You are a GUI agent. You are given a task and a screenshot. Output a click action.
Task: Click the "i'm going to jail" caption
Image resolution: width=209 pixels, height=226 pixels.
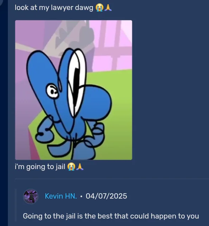pyautogui.click(x=40, y=167)
